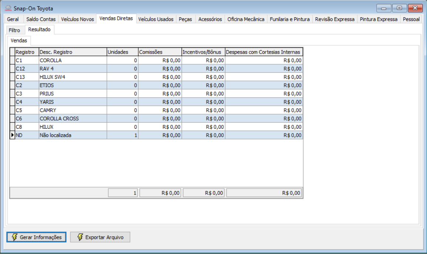Click Incentivos/Bônus value in YARIS row
The width and height of the screenshot is (427, 254).
203,102
